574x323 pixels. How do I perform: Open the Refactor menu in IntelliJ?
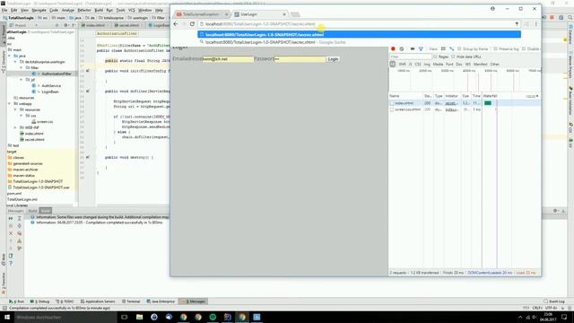(x=83, y=10)
